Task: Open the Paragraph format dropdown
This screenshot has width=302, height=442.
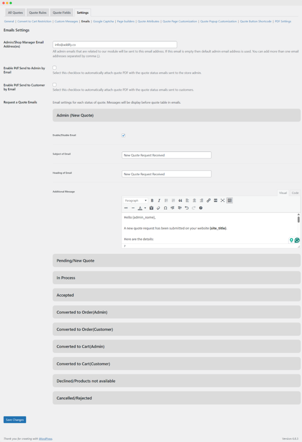Action: point(135,200)
